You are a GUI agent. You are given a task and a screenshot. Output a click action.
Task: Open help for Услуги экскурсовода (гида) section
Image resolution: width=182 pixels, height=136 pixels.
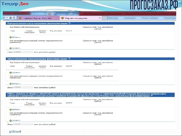pos(69,59)
